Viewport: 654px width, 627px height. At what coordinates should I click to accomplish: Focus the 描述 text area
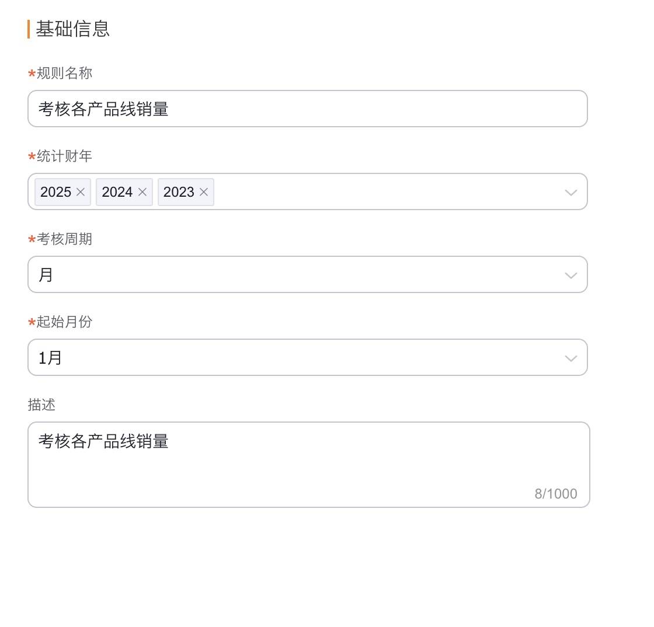tap(308, 464)
